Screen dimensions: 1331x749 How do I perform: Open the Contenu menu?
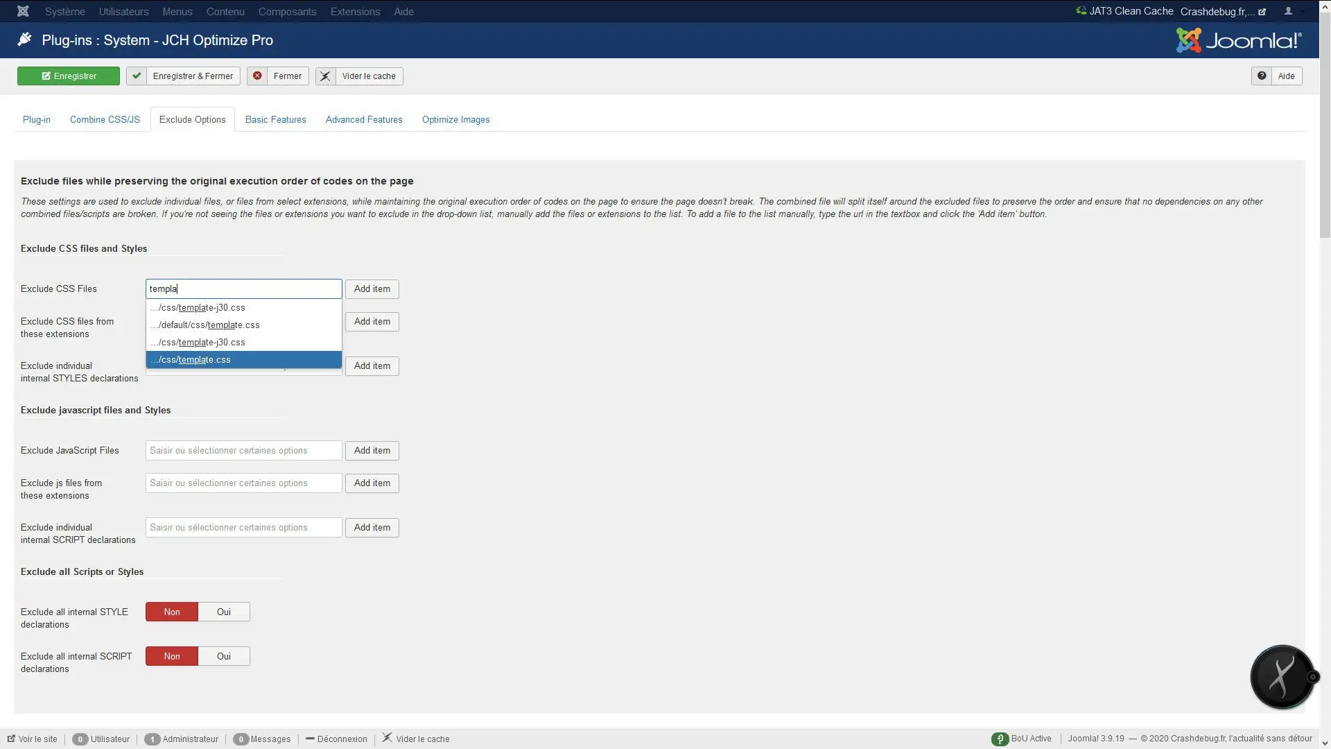[x=225, y=12]
